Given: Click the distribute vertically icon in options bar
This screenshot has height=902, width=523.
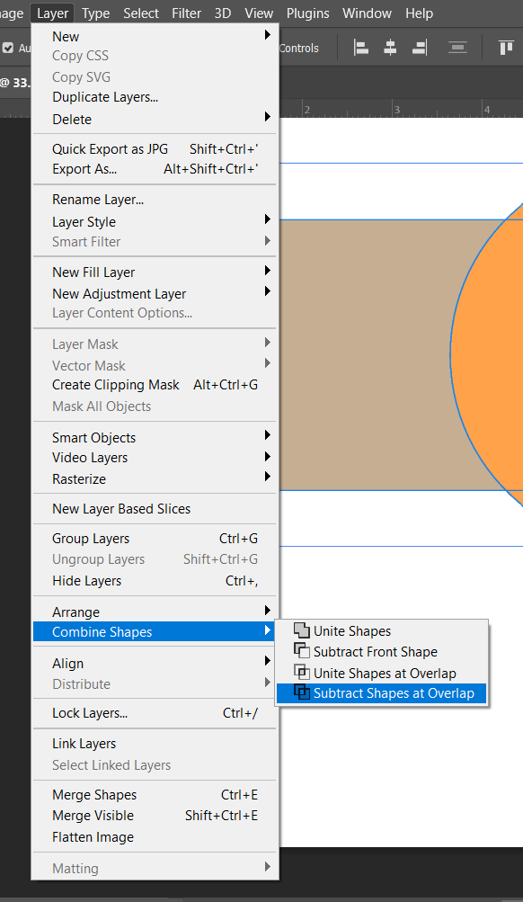Looking at the screenshot, I should point(457,48).
